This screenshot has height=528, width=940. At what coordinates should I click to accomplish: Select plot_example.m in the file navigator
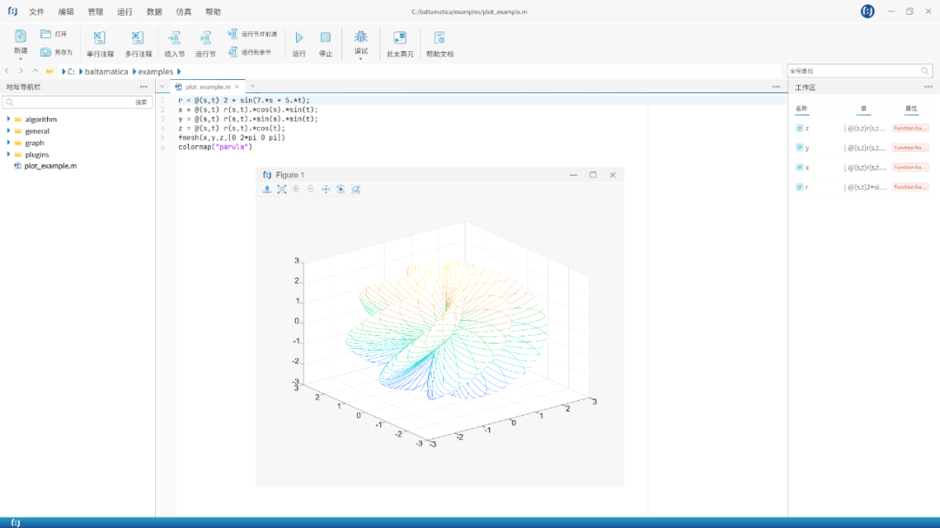coord(50,166)
